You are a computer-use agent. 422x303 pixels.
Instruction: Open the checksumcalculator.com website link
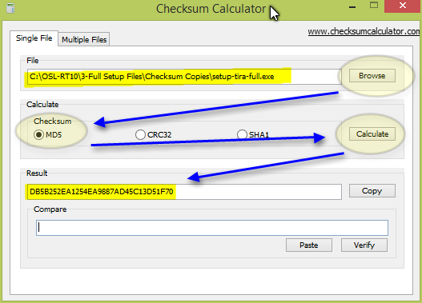click(364, 31)
